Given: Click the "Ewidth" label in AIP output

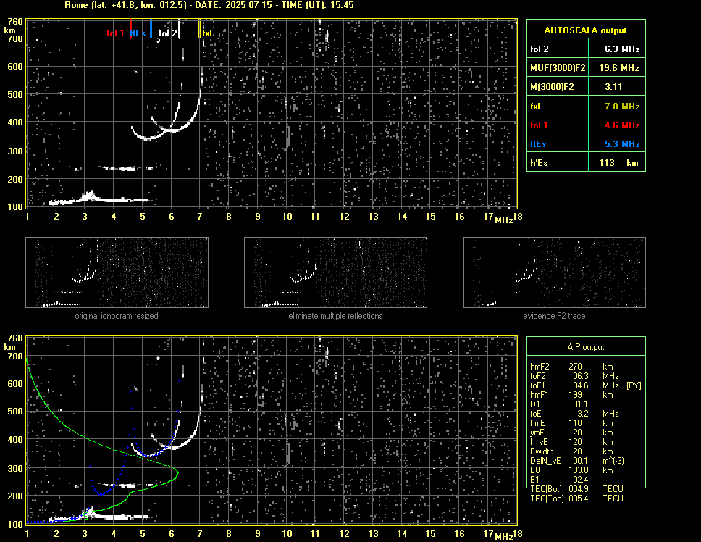Looking at the screenshot, I should pyautogui.click(x=542, y=451).
